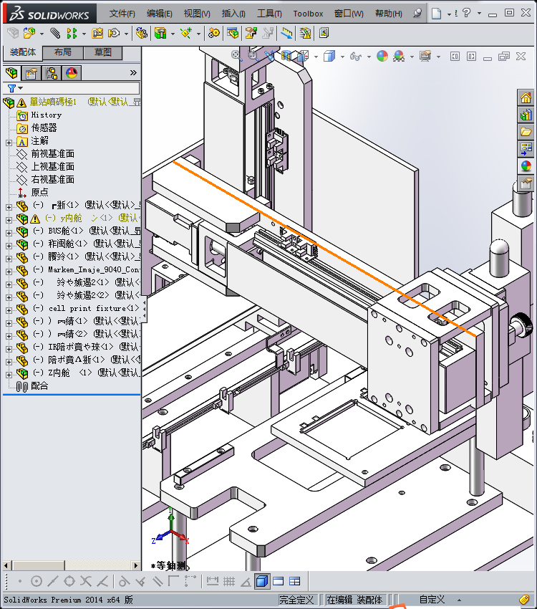
Task: Open the ConfigurationManager tab icon
Action: click(x=52, y=72)
